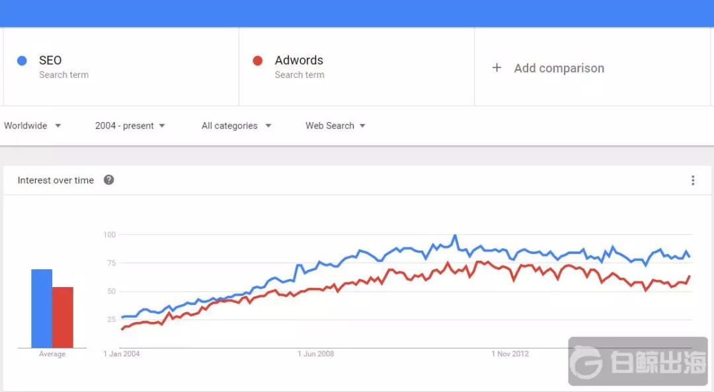Click the SEO peak at value 100
714x392 pixels.
tap(454, 236)
